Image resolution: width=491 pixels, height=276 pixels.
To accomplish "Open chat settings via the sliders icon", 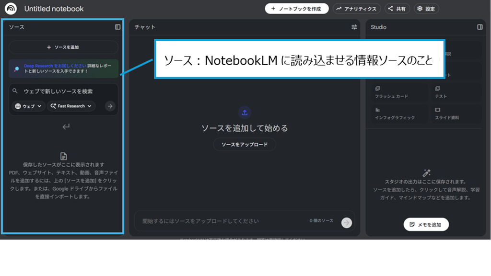I will 354,27.
